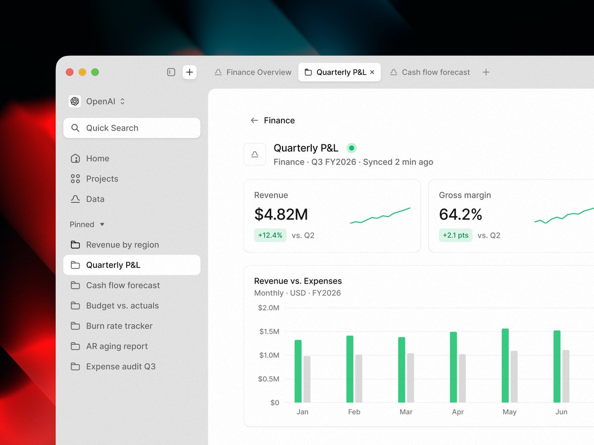Close the Quarterly P&L tab
The image size is (594, 445).
pyautogui.click(x=372, y=72)
